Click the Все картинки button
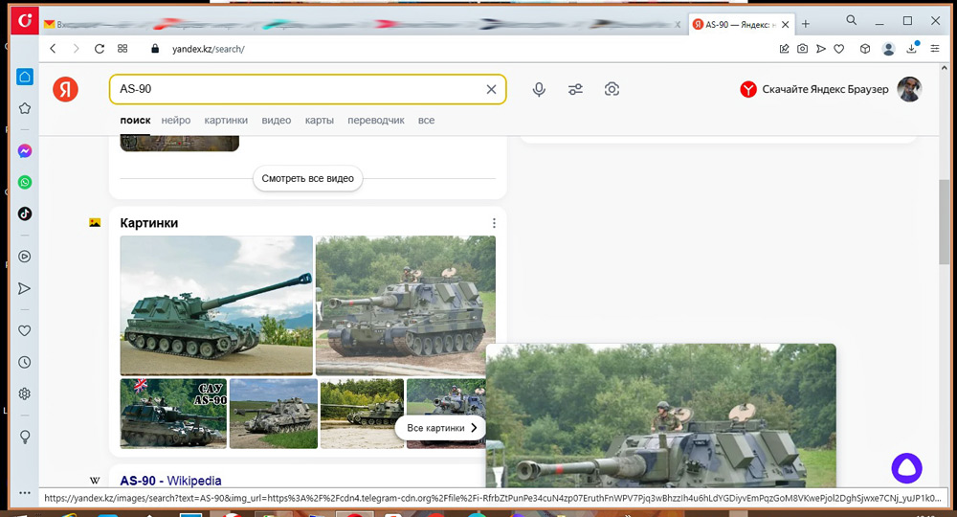 [441, 428]
